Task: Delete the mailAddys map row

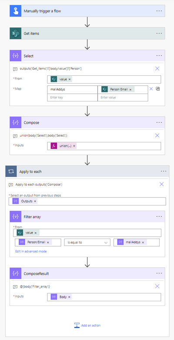Action: tap(151, 89)
